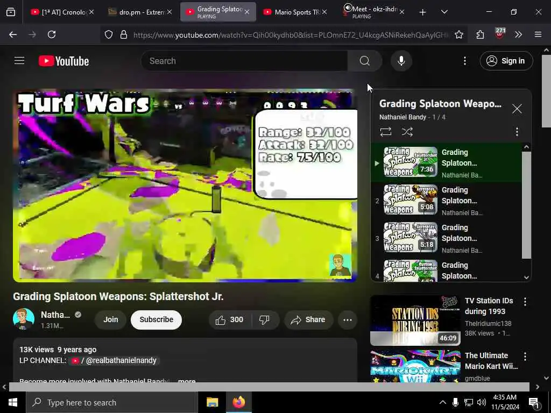Open the extension with 271 badge

pos(500,33)
